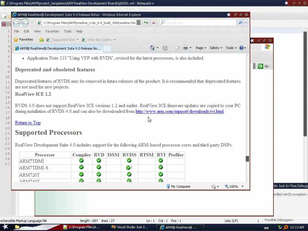
Task: Switch to Visual Studio Just-In-Time taskbar button
Action: click(x=130, y=227)
